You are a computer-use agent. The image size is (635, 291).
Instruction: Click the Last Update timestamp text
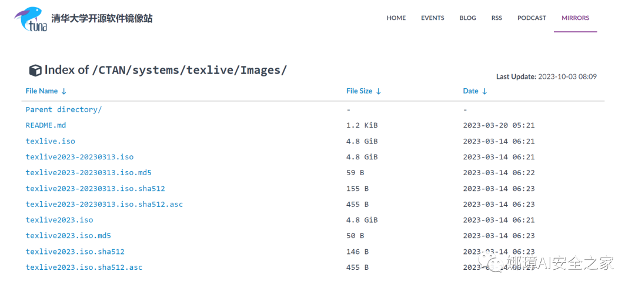pyautogui.click(x=546, y=76)
